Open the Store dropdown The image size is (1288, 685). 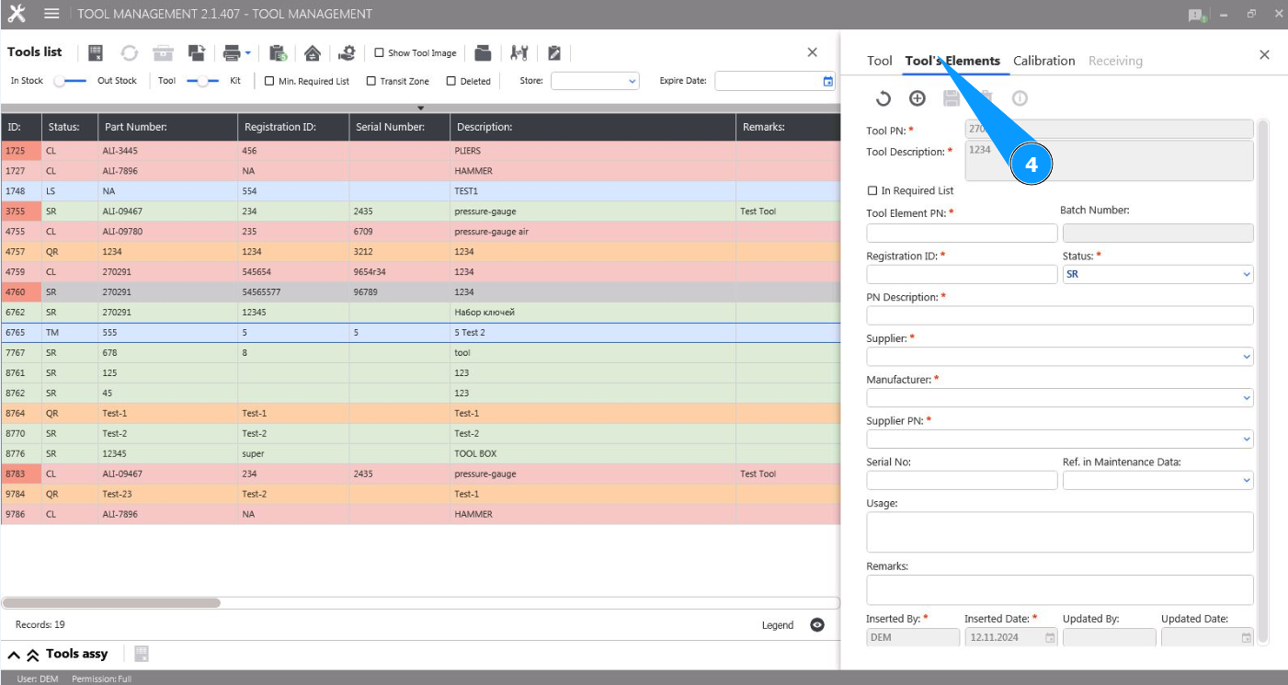click(594, 81)
